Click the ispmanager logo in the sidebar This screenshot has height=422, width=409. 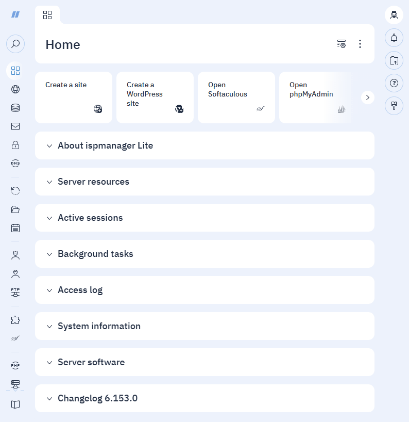(x=15, y=14)
